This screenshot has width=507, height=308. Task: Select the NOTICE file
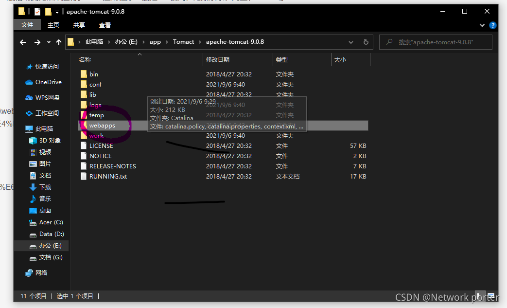[100, 156]
